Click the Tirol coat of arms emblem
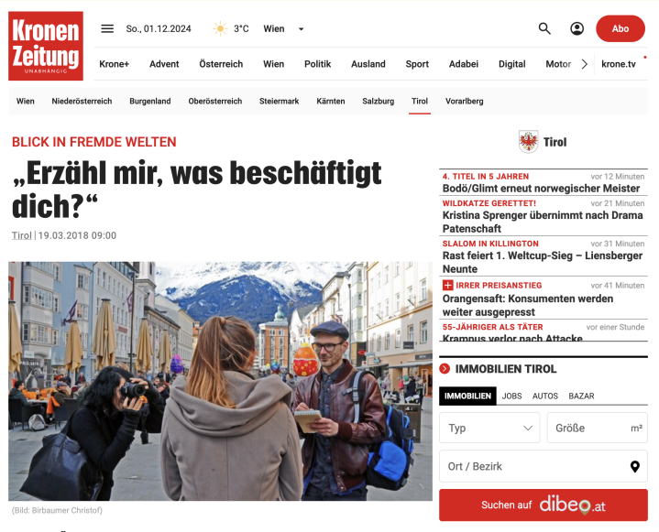The image size is (659, 532). click(528, 142)
